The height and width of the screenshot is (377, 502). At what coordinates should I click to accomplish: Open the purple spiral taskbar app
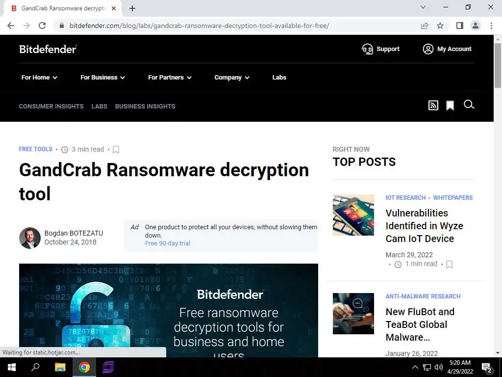tap(108, 367)
